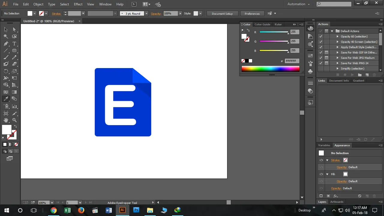The height and width of the screenshot is (216, 384).
Task: Switch to the Color Guide tab
Action: tap(262, 24)
